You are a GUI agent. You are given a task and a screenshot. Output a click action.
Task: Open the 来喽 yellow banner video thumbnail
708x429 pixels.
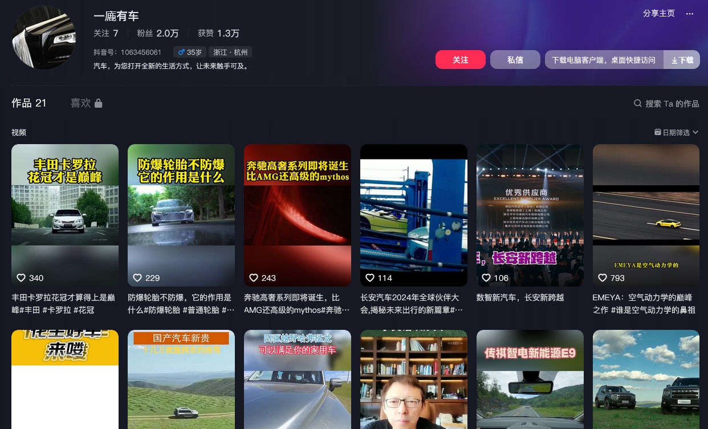[65, 379]
